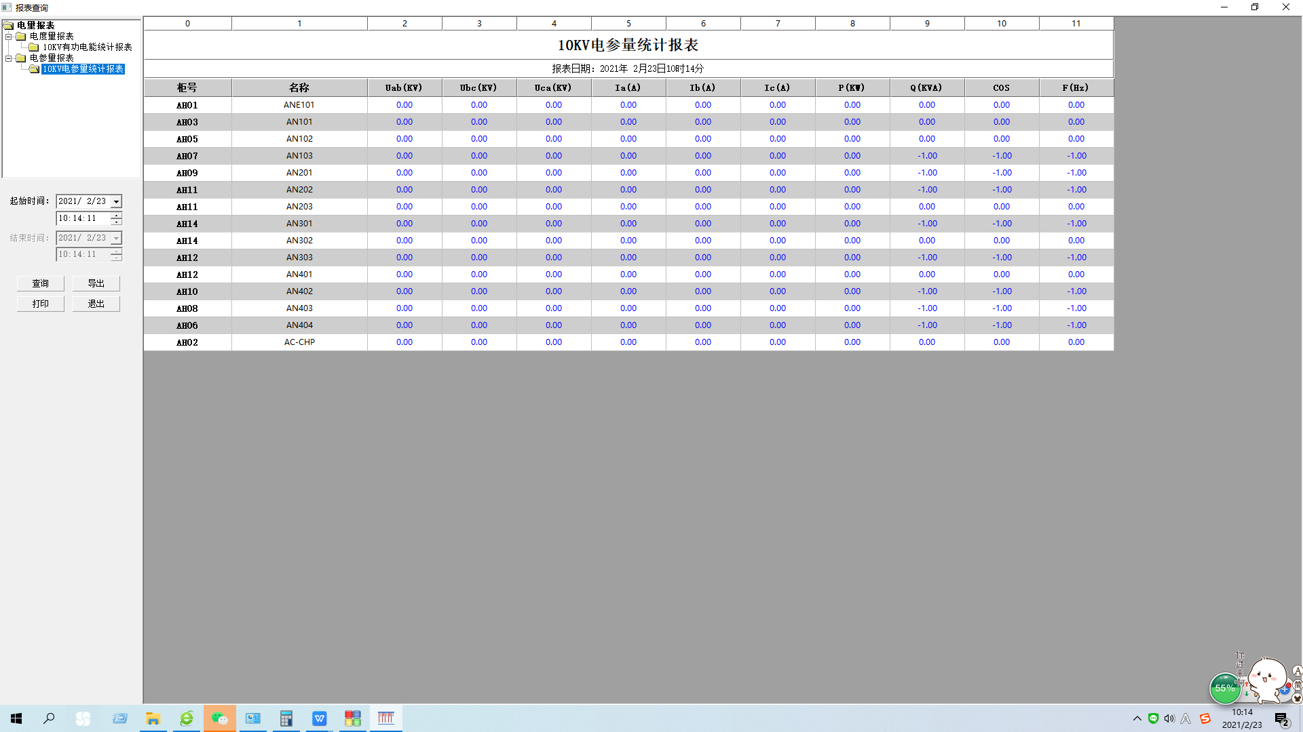Screen dimensions: 1303x732
Task: Select cabinet cell AH01
Action: point(187,105)
